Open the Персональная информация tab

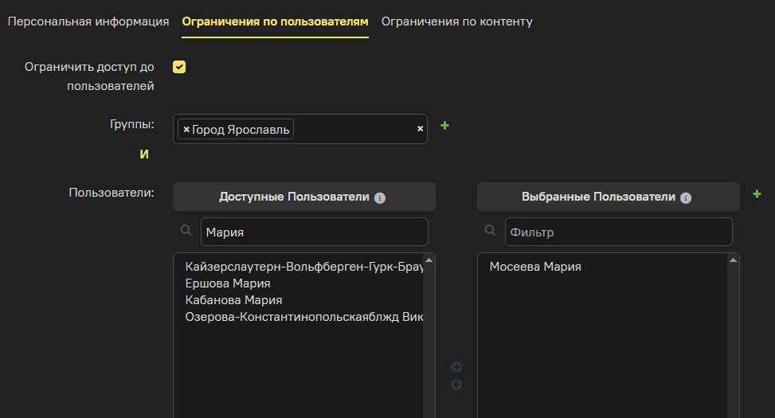tap(88, 21)
